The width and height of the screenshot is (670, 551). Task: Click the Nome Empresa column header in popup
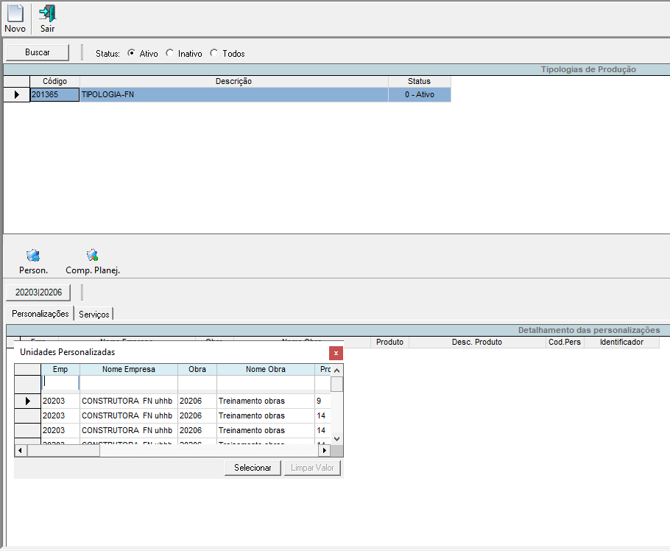tap(129, 370)
